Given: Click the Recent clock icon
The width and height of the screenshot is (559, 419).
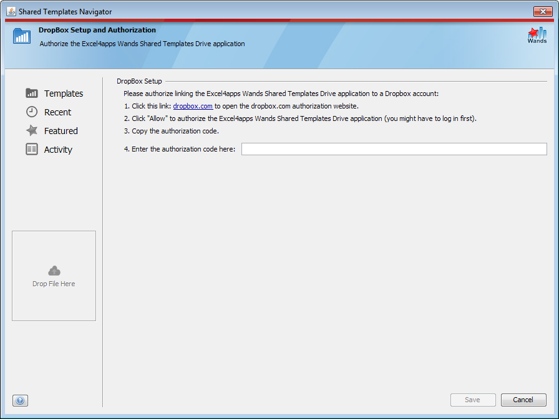Looking at the screenshot, I should click(32, 112).
